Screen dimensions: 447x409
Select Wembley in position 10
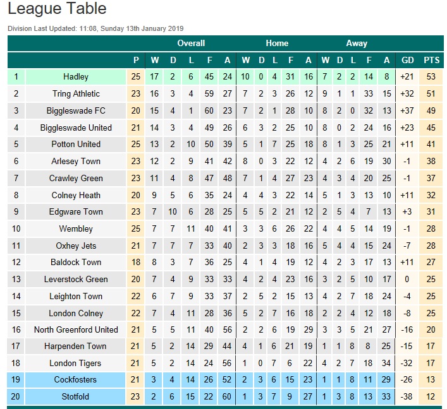click(x=76, y=228)
